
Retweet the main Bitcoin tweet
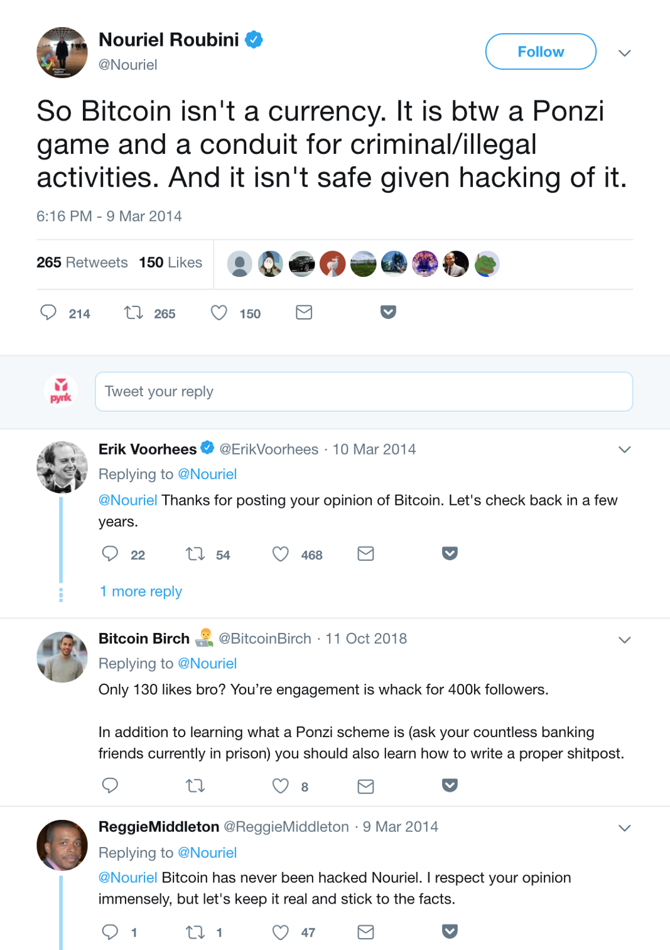133,313
